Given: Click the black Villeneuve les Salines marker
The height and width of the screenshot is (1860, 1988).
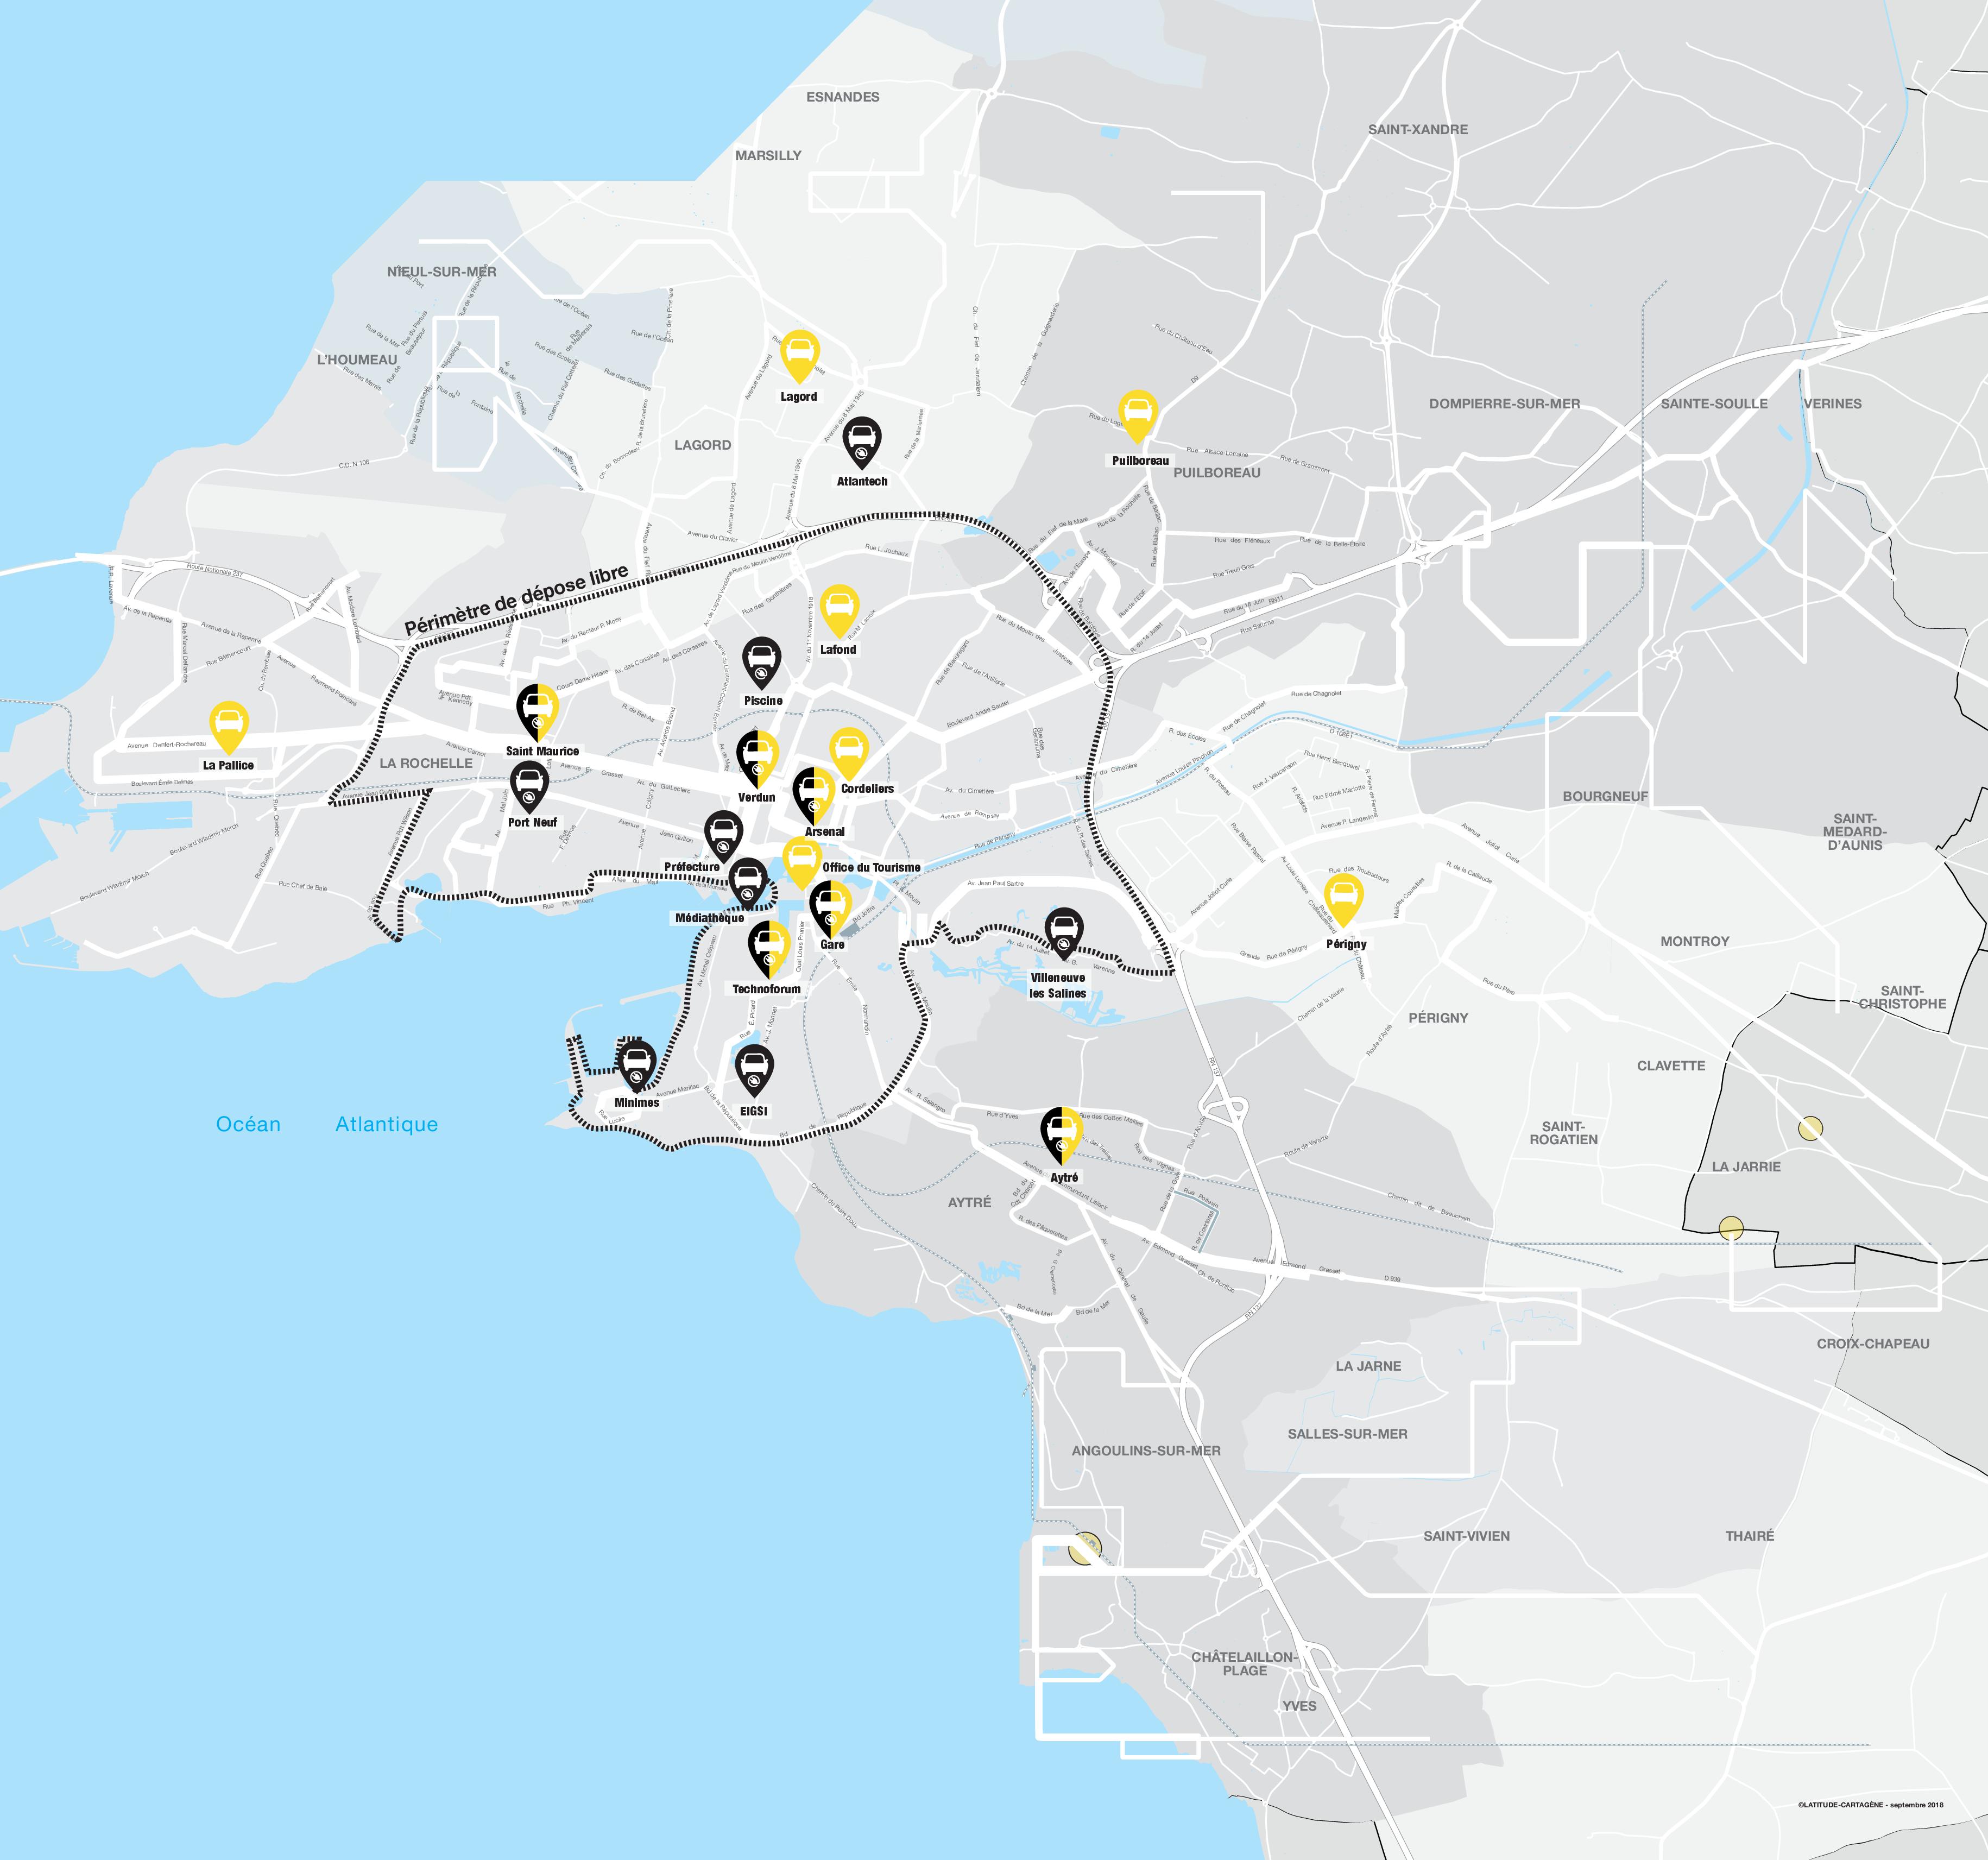Looking at the screenshot, I should (1064, 935).
